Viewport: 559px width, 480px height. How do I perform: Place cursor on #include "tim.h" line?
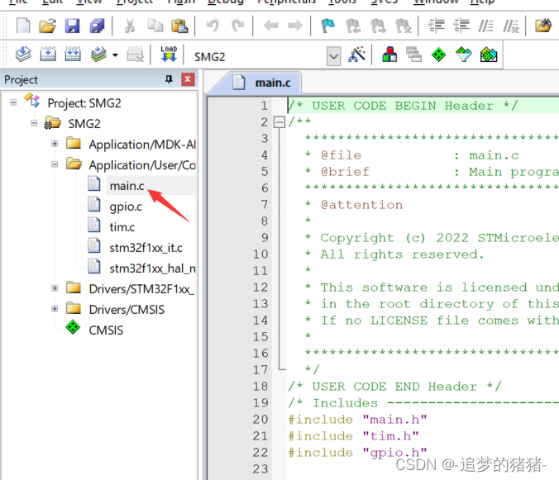(353, 436)
